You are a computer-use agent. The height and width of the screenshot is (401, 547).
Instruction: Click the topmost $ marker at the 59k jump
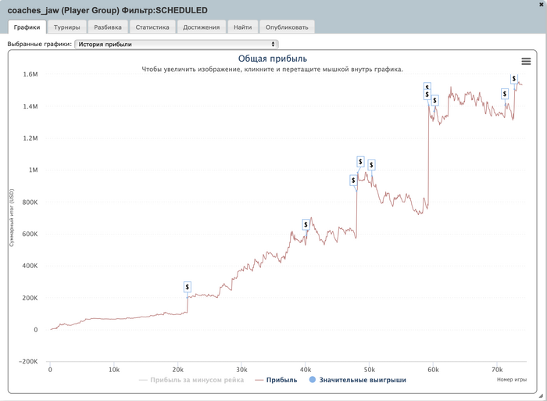click(427, 87)
